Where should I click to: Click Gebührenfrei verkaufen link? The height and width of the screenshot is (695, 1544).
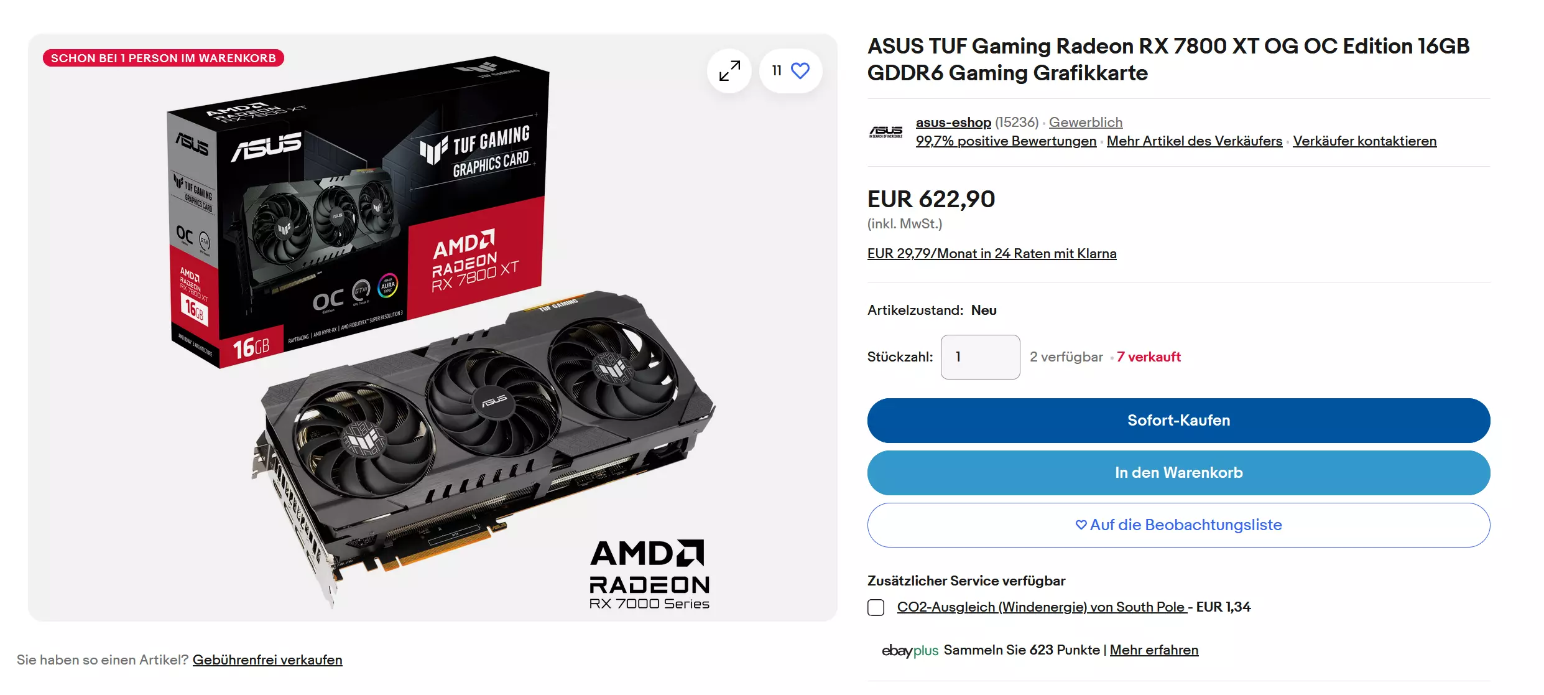[x=267, y=660]
